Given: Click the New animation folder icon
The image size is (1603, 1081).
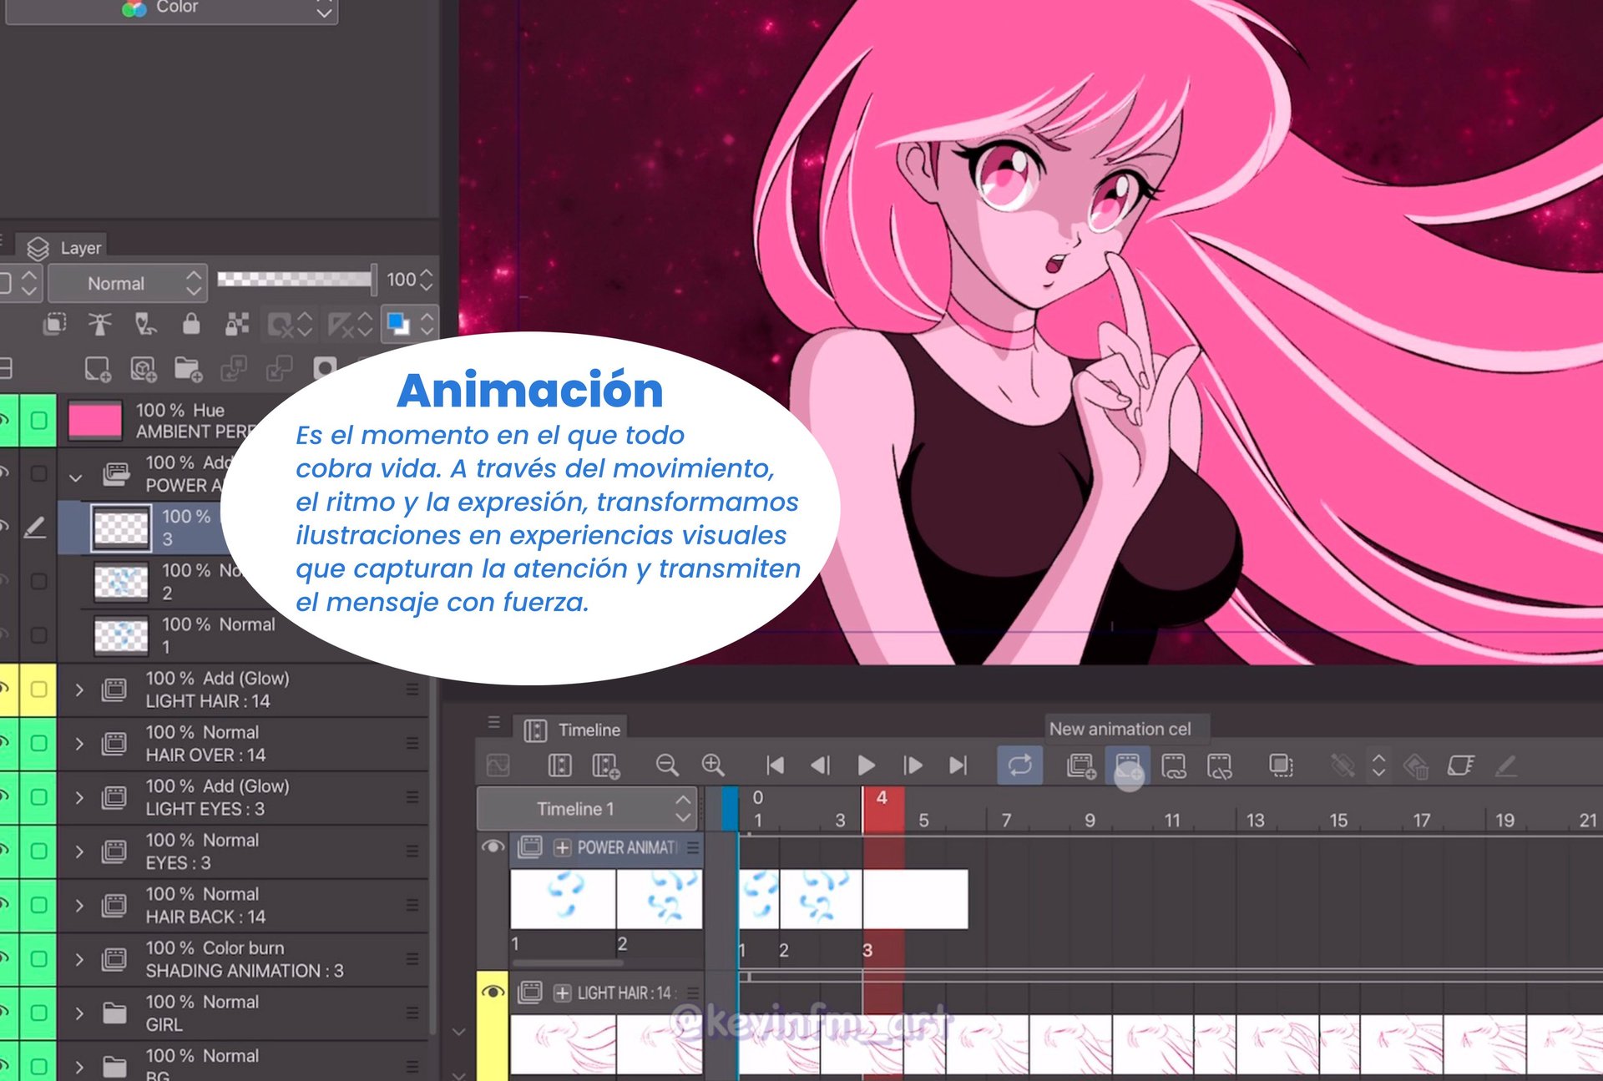Looking at the screenshot, I should [1080, 765].
